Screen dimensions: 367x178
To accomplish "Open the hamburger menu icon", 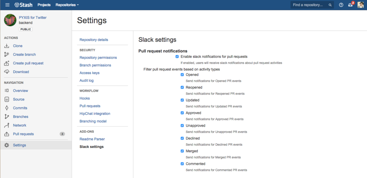I will tap(8, 5).
